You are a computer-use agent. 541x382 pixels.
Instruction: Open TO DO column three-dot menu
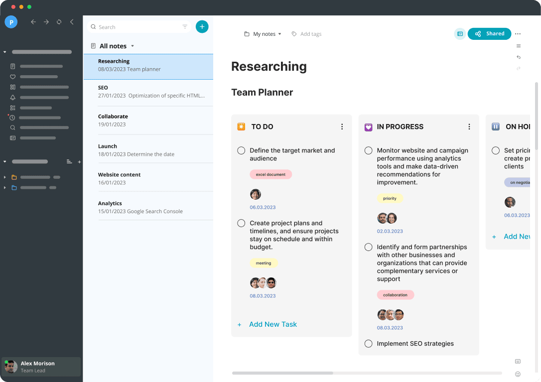point(342,127)
